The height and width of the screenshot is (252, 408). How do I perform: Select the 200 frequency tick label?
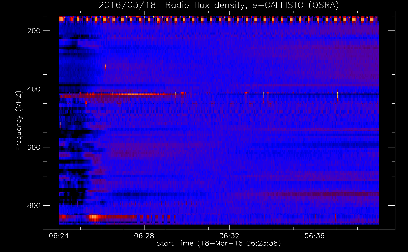pos(34,31)
